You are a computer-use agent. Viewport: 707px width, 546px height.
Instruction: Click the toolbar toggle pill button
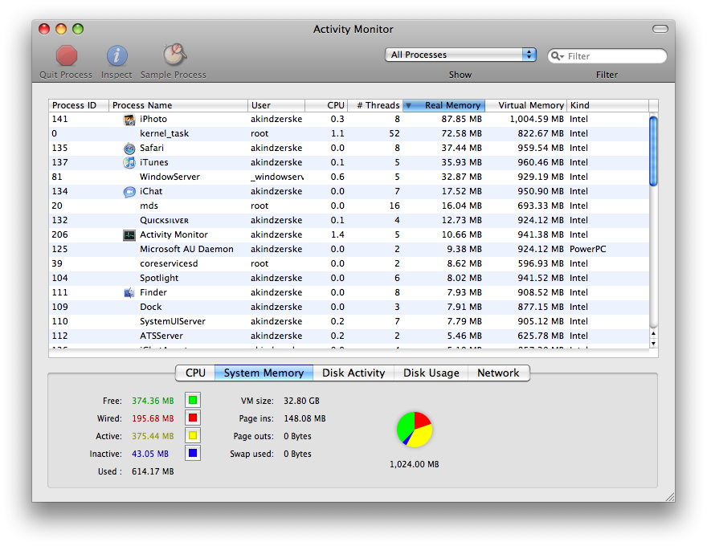(660, 29)
